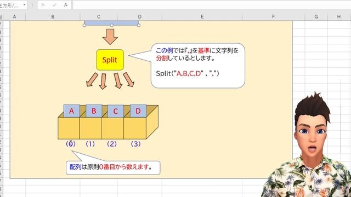The height and width of the screenshot is (197, 351).
Task: Select column A header
Action: (x=14, y=16)
